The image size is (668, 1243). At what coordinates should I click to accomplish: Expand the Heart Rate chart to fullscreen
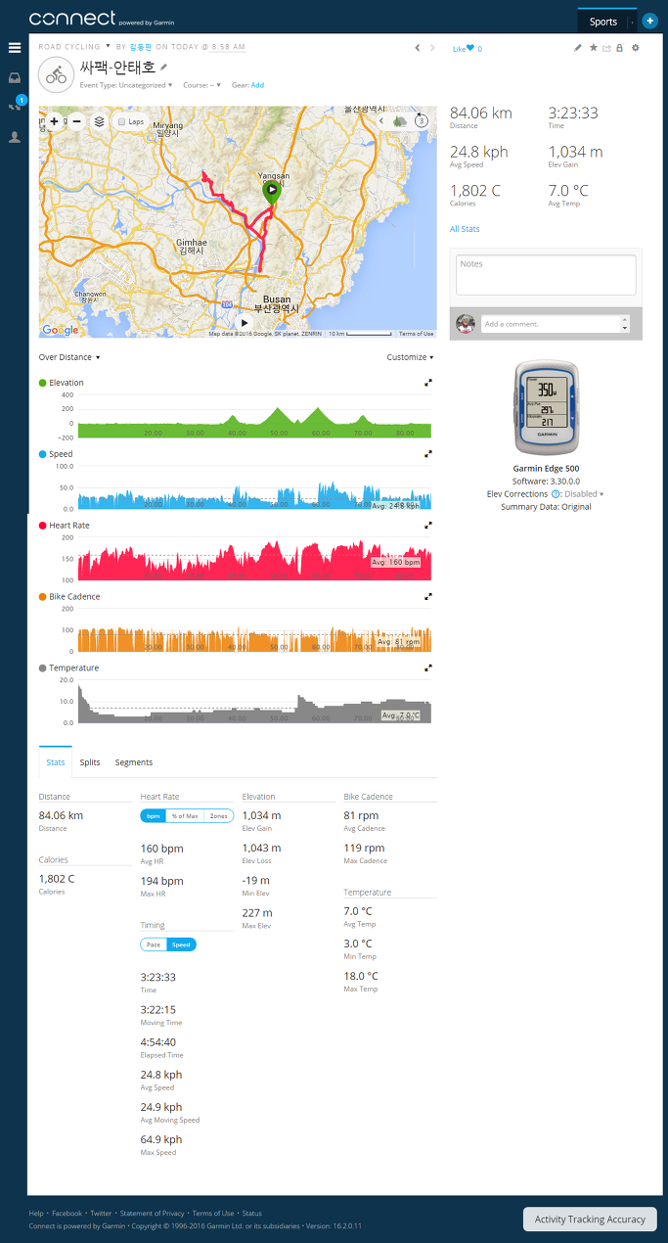click(x=428, y=526)
